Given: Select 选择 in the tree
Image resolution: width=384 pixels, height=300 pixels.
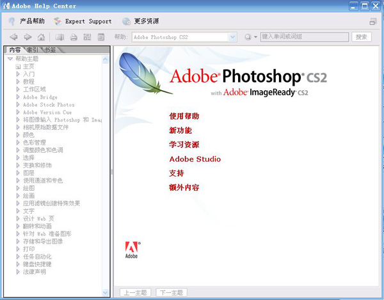Looking at the screenshot, I should (x=29, y=158).
